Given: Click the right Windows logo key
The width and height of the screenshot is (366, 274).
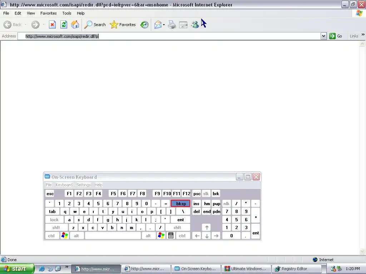Looking at the screenshot, I should pyautogui.click(x=161, y=236).
